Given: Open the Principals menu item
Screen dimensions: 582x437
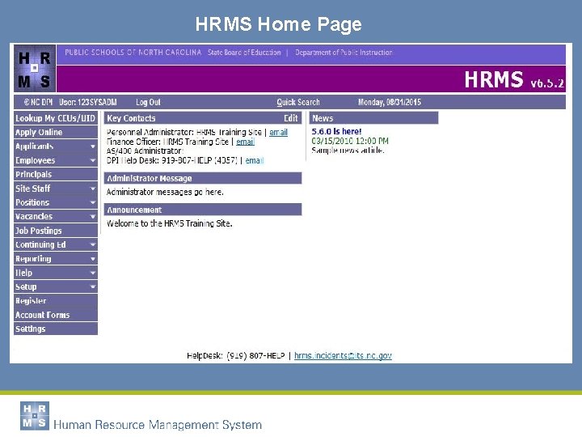Looking at the screenshot, I should (x=56, y=174).
